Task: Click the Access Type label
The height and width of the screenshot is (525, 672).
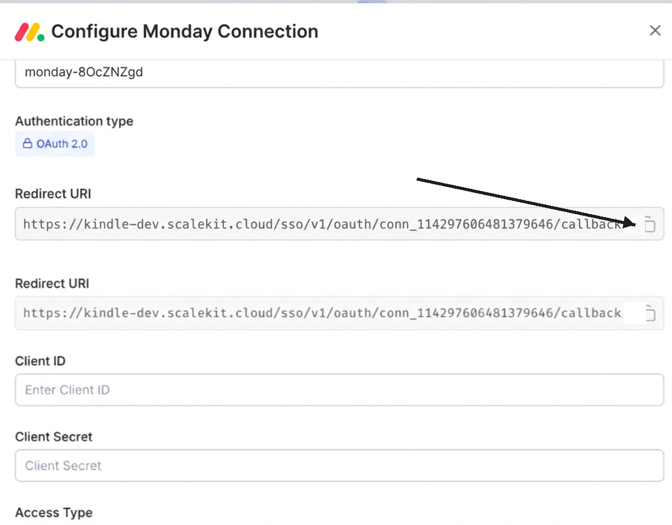Action: [x=54, y=513]
